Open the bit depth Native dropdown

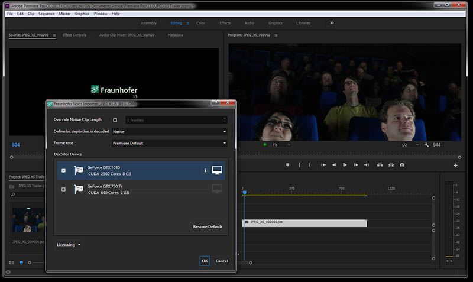click(x=170, y=132)
